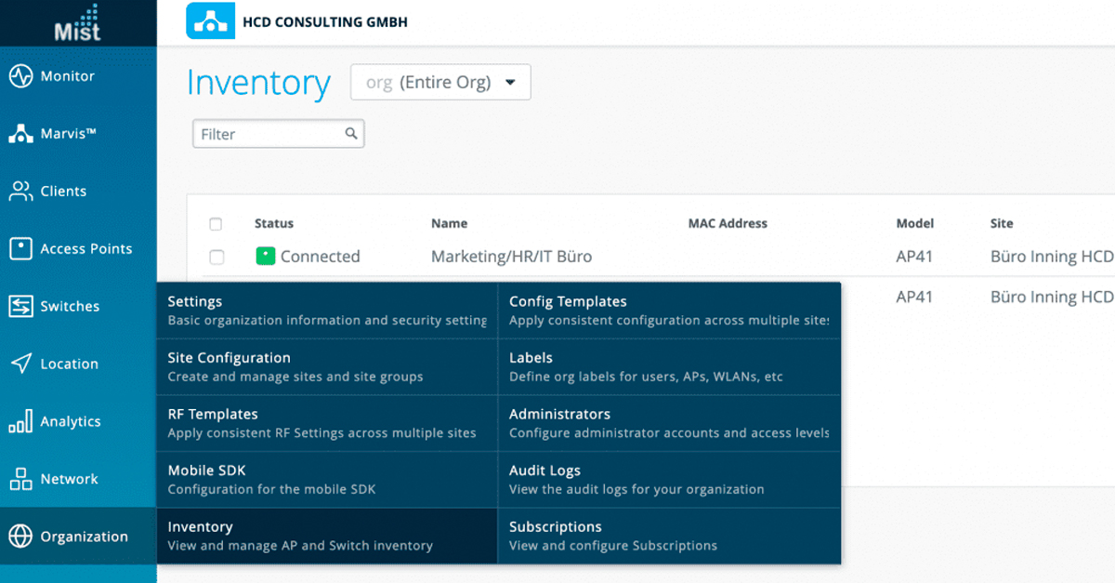Click the Monitor pulse icon in sidebar
This screenshot has width=1115, height=583.
click(x=20, y=76)
